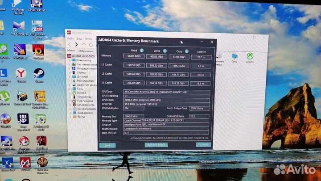
Task: Click AIDA64 up-level arrow
Action: click(x=84, y=44)
